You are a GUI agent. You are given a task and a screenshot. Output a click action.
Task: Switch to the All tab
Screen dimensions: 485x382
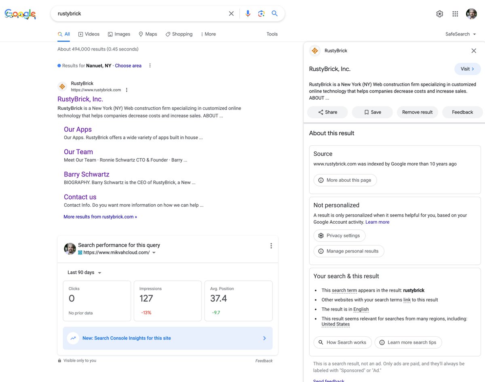point(64,34)
